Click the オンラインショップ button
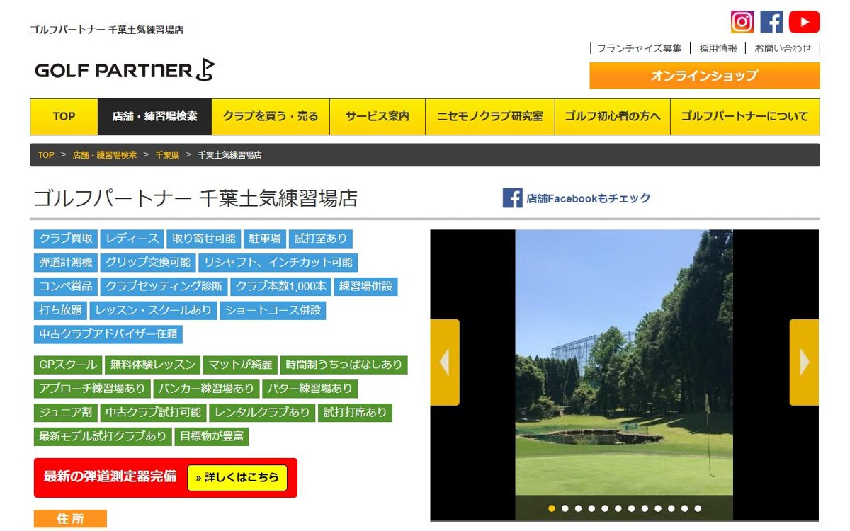This screenshot has height=531, width=850. pyautogui.click(x=705, y=76)
